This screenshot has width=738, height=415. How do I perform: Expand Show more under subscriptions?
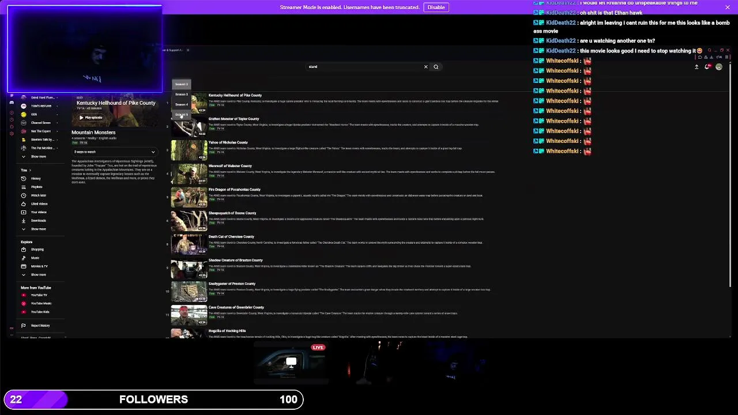pos(38,157)
